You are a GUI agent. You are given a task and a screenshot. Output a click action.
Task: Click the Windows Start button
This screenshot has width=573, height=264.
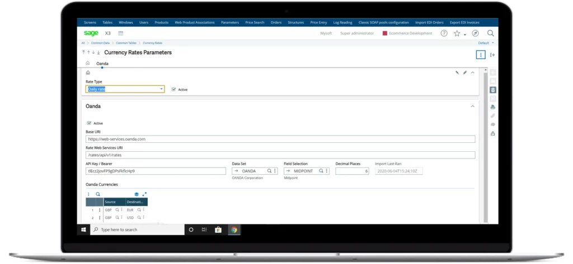pos(83,230)
